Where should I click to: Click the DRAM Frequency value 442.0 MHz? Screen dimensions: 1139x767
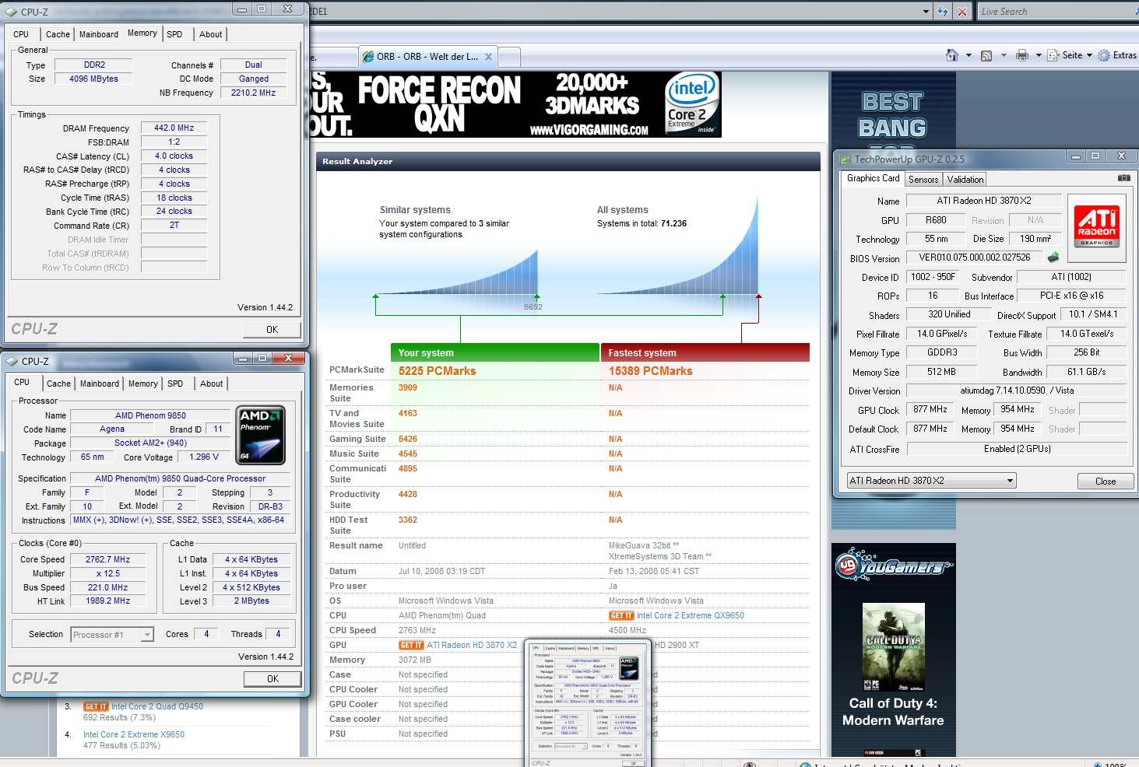coord(174,128)
